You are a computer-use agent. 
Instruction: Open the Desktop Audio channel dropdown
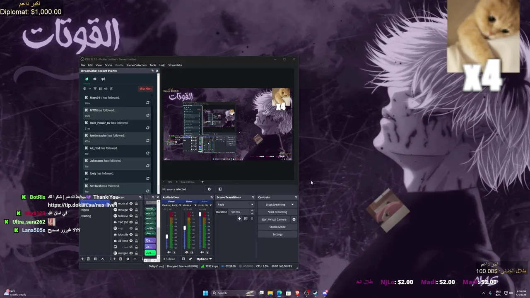point(180,205)
